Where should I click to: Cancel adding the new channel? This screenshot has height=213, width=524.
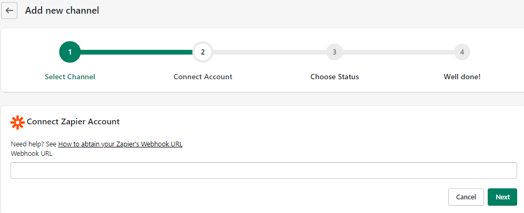466,197
